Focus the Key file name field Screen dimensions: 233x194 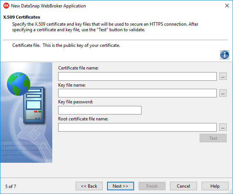pos(137,93)
